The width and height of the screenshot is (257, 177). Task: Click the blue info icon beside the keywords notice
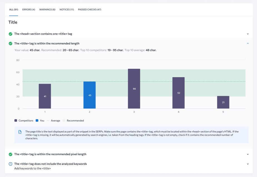pyautogui.click(x=10, y=164)
